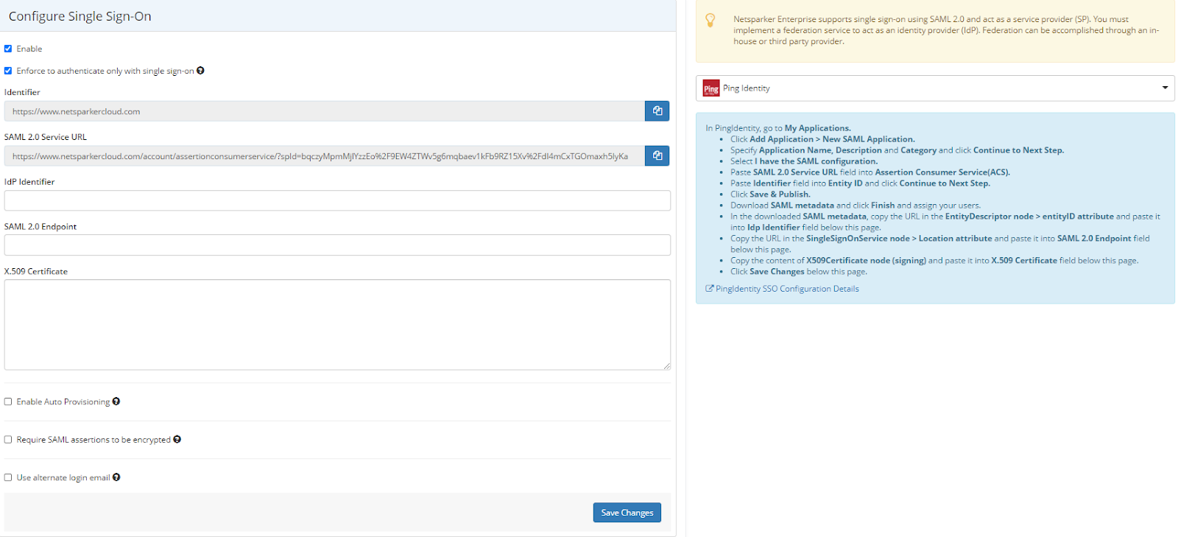Screen dimensions: 1178x537
Task: Open the Ping Identity provider dropdown
Action: coord(935,88)
